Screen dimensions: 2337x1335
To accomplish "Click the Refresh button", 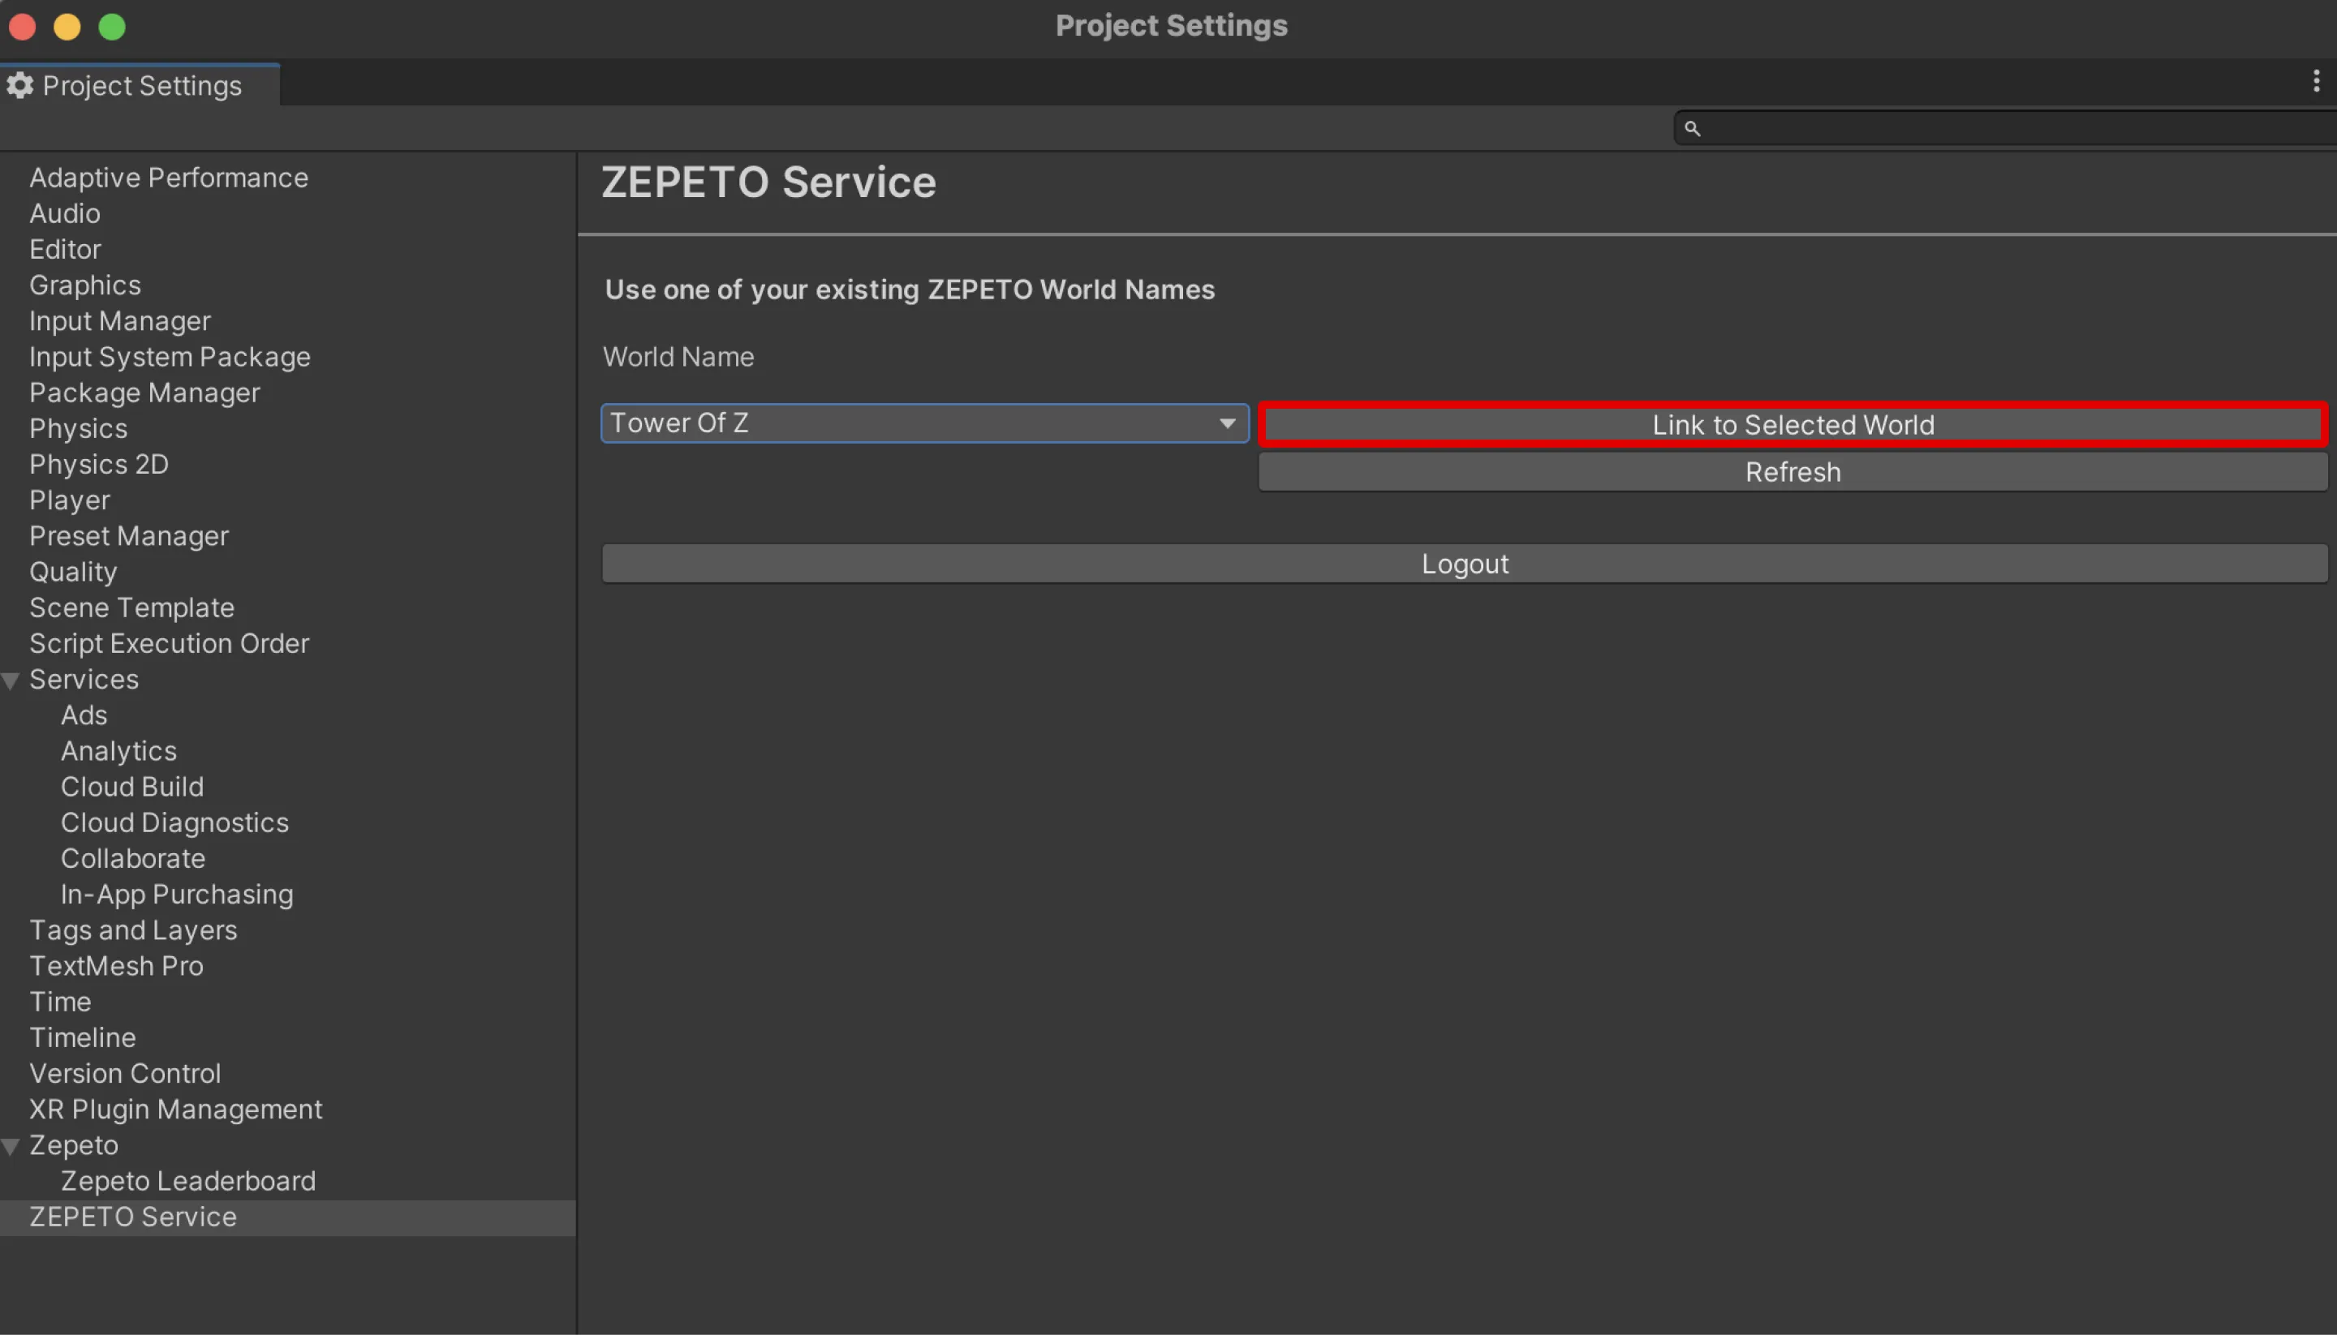I will click(1791, 470).
